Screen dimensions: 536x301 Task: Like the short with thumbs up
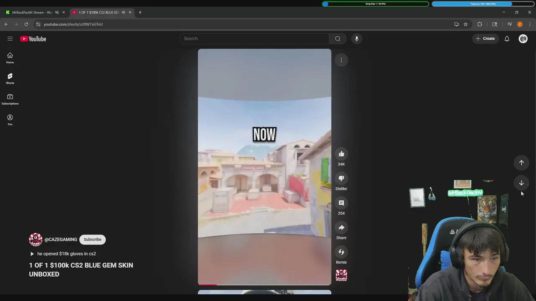pos(341,154)
